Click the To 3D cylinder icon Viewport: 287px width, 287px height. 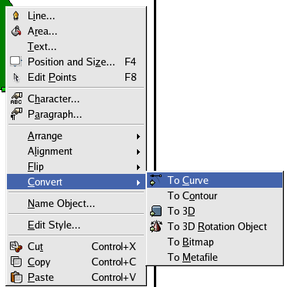click(156, 211)
